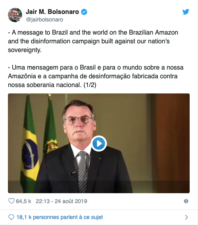Click the Twitter bird logo
The image size is (198, 225).
[x=186, y=12]
